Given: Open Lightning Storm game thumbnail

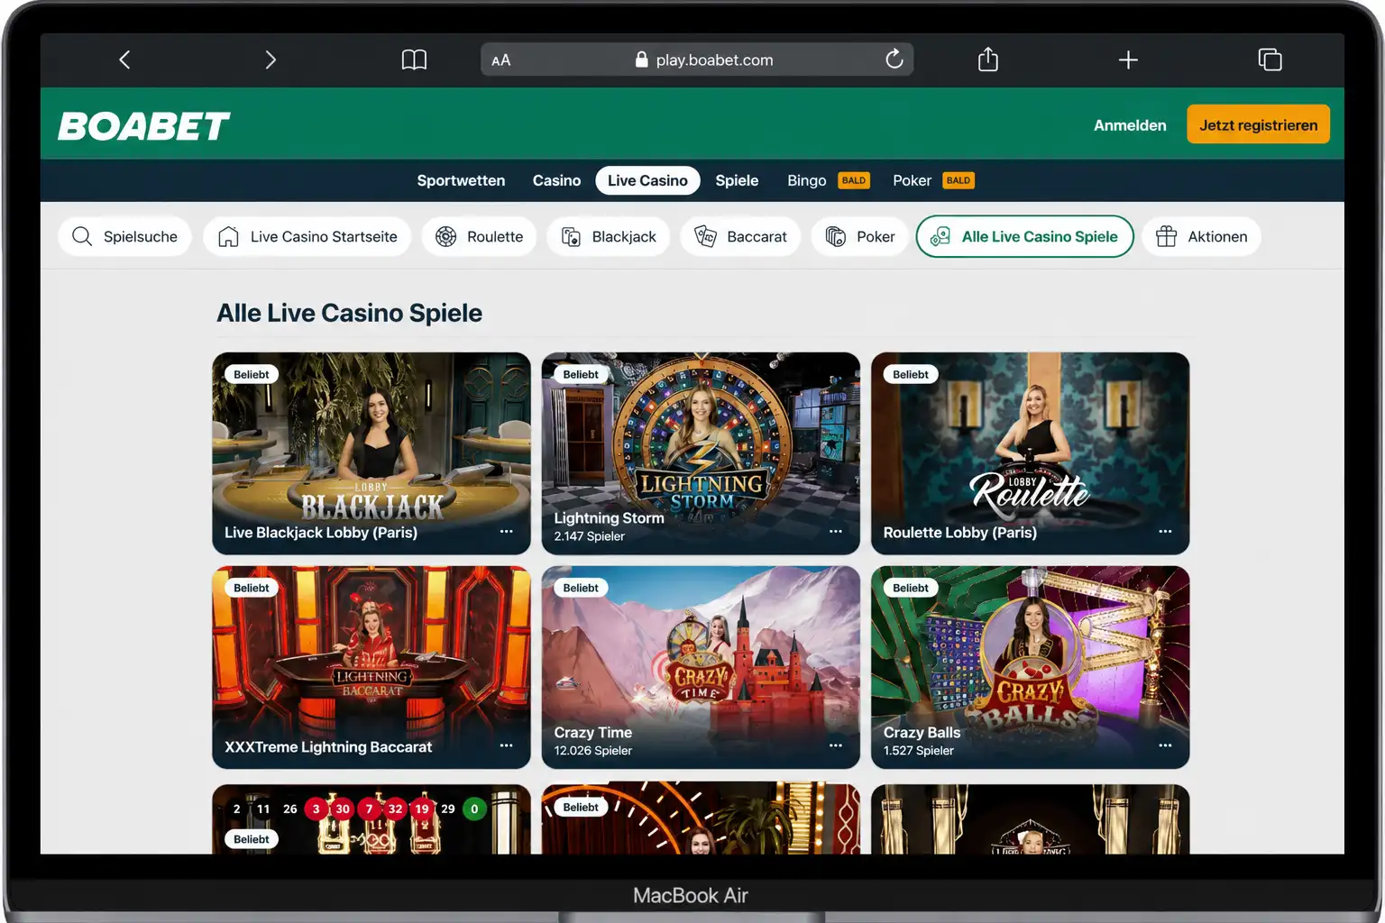Looking at the screenshot, I should click(701, 453).
